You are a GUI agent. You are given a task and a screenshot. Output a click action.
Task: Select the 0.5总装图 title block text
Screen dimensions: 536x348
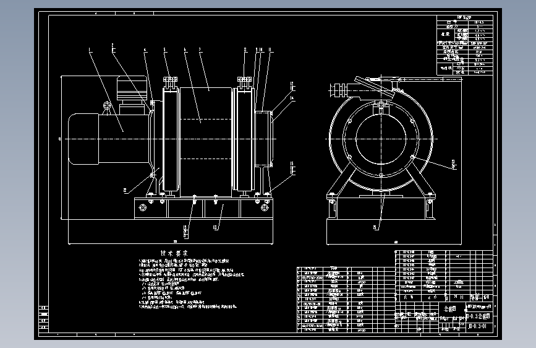(479, 316)
